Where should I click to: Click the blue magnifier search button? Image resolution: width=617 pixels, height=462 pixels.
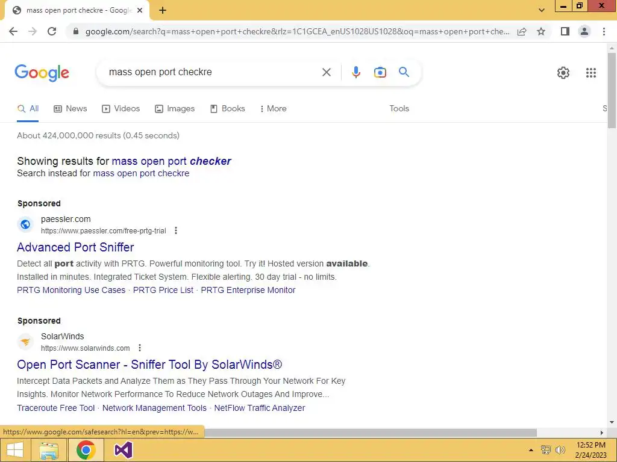pos(404,72)
